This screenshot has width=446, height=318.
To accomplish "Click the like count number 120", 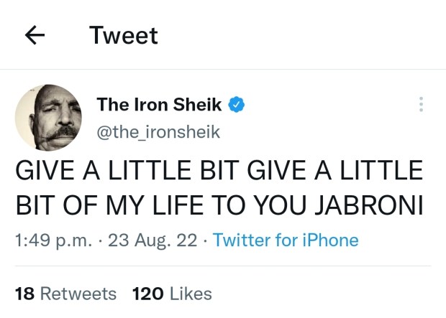I will 146,294.
